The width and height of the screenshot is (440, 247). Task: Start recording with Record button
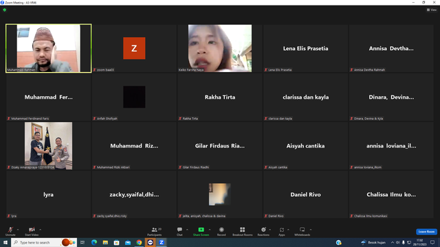221,232
